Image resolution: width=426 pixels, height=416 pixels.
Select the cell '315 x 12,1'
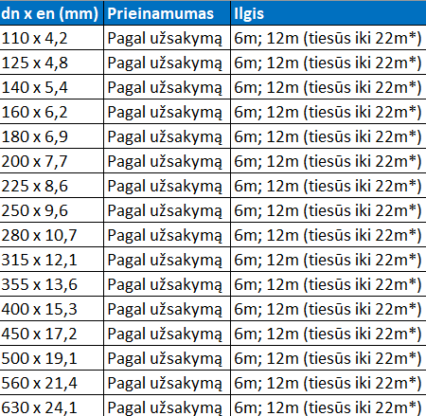point(51,260)
